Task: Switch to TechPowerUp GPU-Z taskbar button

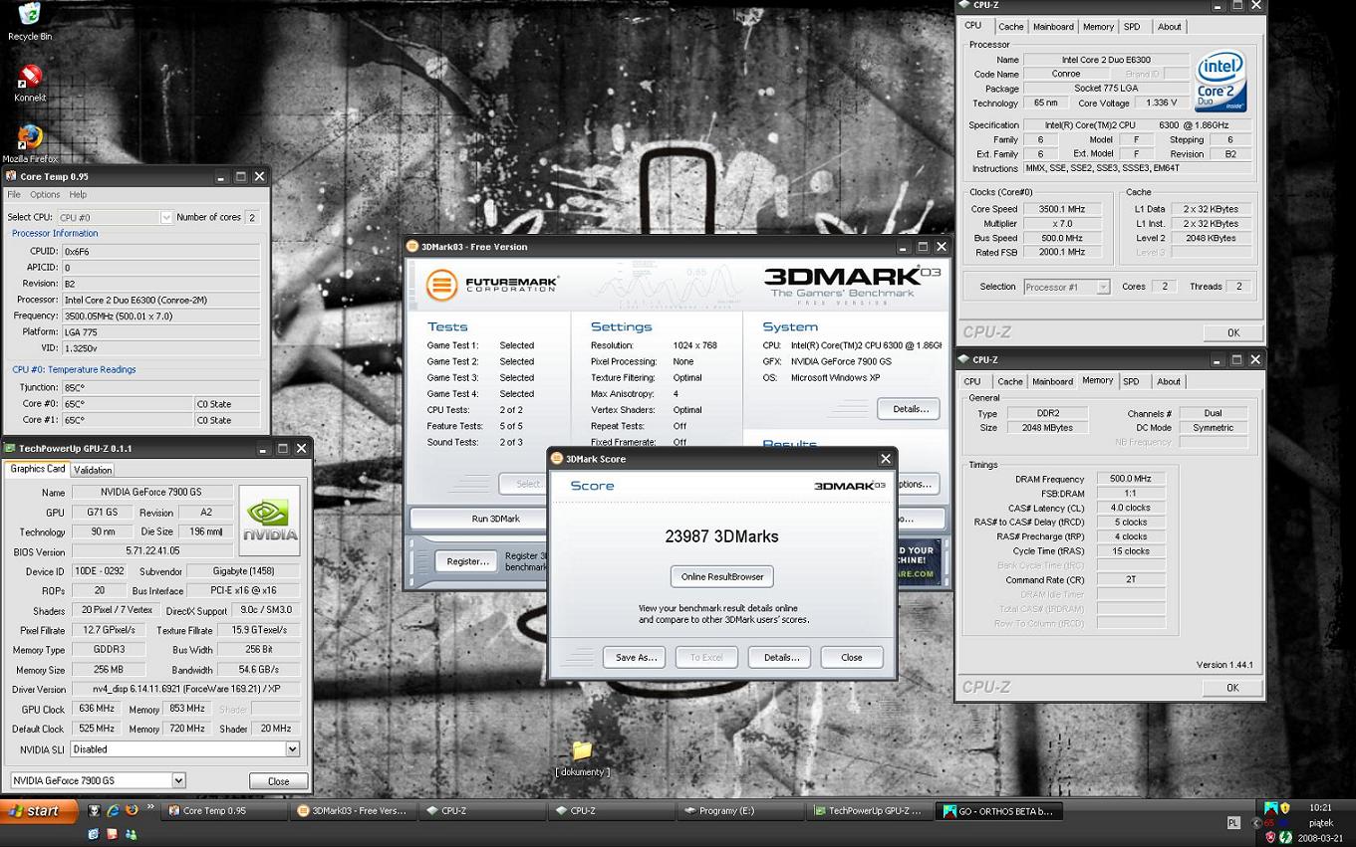Action: click(869, 811)
